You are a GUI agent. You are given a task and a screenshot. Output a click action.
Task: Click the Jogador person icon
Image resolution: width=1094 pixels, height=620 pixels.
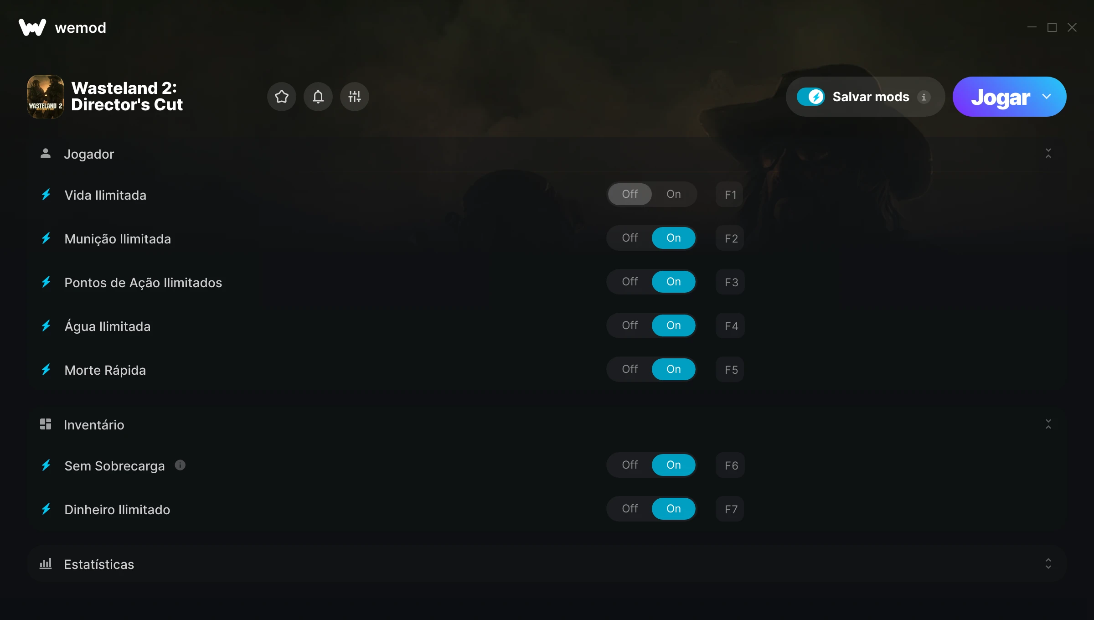coord(46,154)
